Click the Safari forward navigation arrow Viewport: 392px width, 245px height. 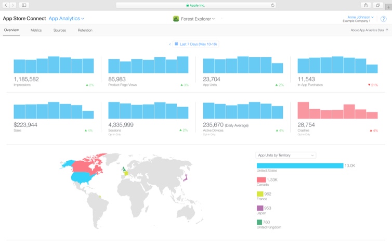pos(13,5)
